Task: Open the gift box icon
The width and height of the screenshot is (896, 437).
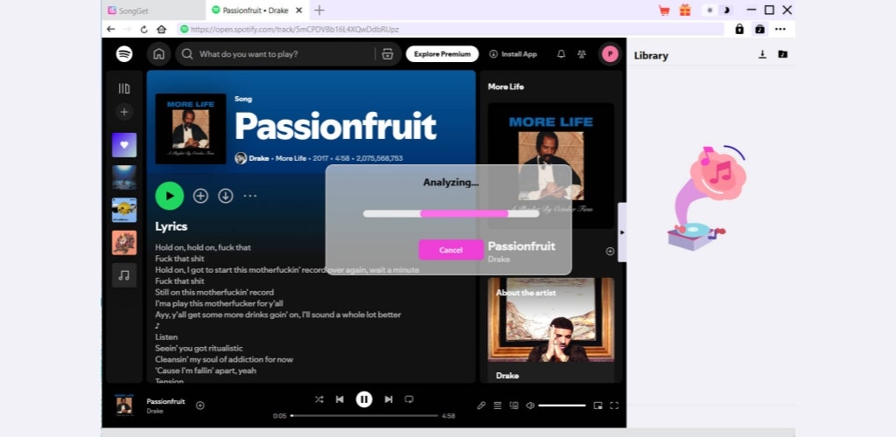Action: pyautogui.click(x=684, y=10)
